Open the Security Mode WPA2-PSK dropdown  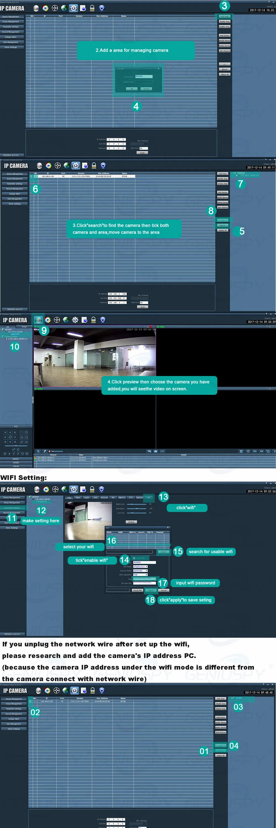(140, 570)
